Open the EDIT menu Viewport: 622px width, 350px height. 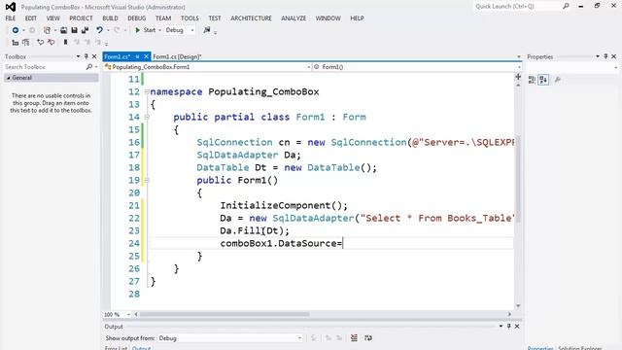(x=30, y=18)
